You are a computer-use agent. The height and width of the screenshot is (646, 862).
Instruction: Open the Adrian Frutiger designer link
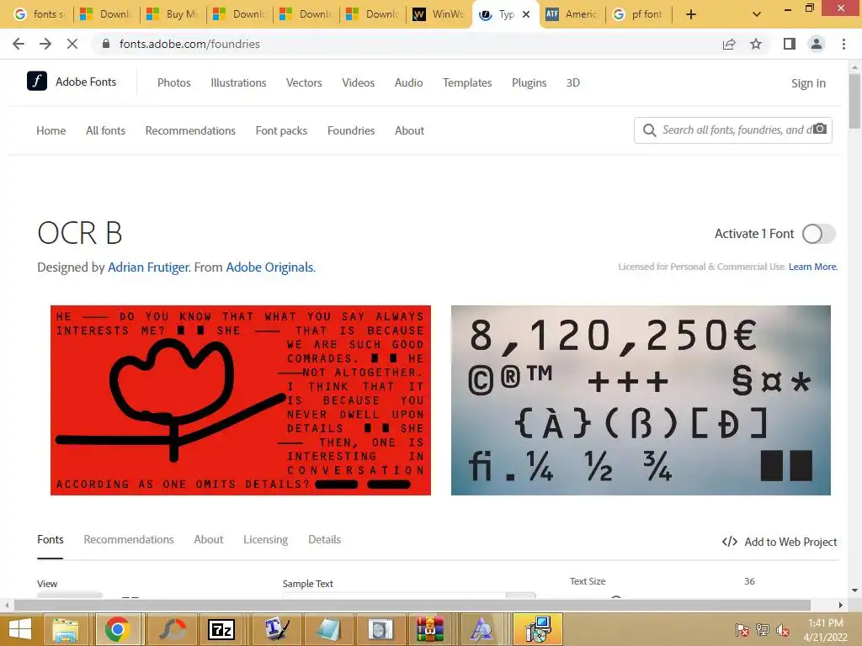pyautogui.click(x=148, y=267)
